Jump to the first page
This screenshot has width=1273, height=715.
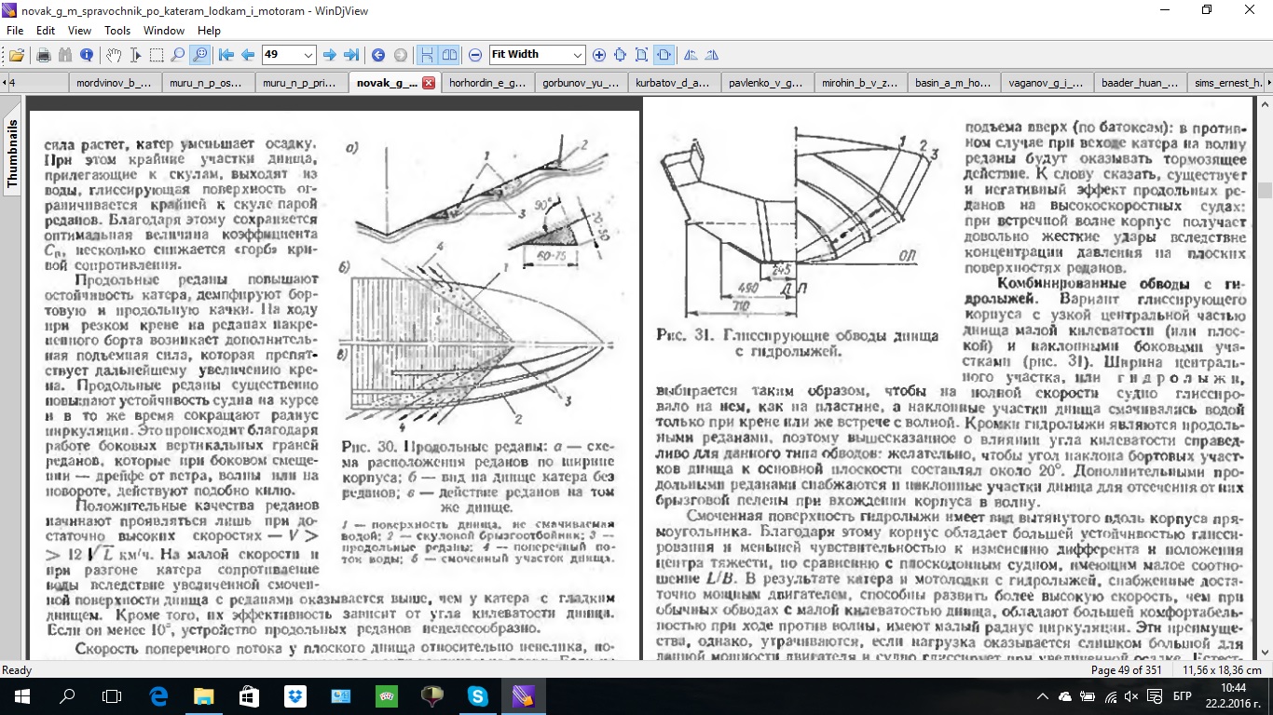tap(226, 55)
